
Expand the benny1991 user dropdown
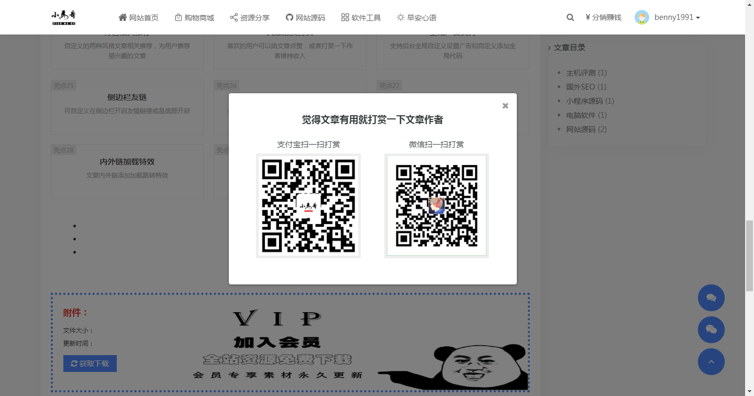coord(677,17)
